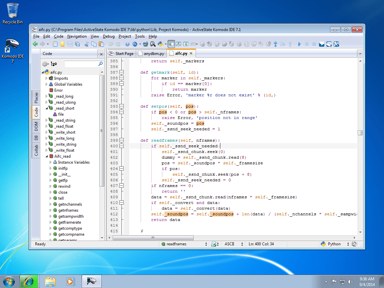Image resolution: width=384 pixels, height=288 pixels.
Task: Click the Code tree vertical scrollbar thumb
Action: pos(102,131)
